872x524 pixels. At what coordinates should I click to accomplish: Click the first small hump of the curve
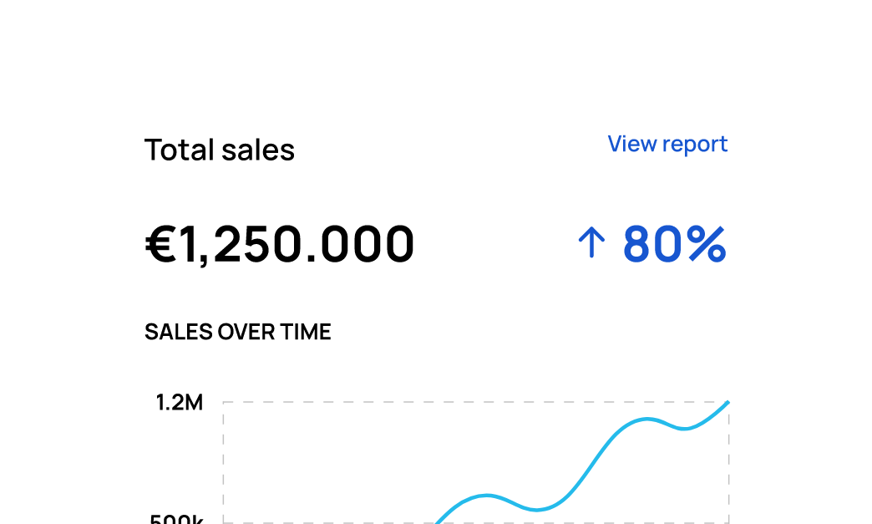(487, 495)
